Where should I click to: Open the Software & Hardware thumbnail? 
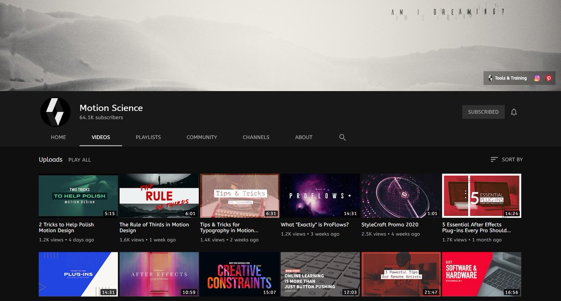pyautogui.click(x=482, y=274)
